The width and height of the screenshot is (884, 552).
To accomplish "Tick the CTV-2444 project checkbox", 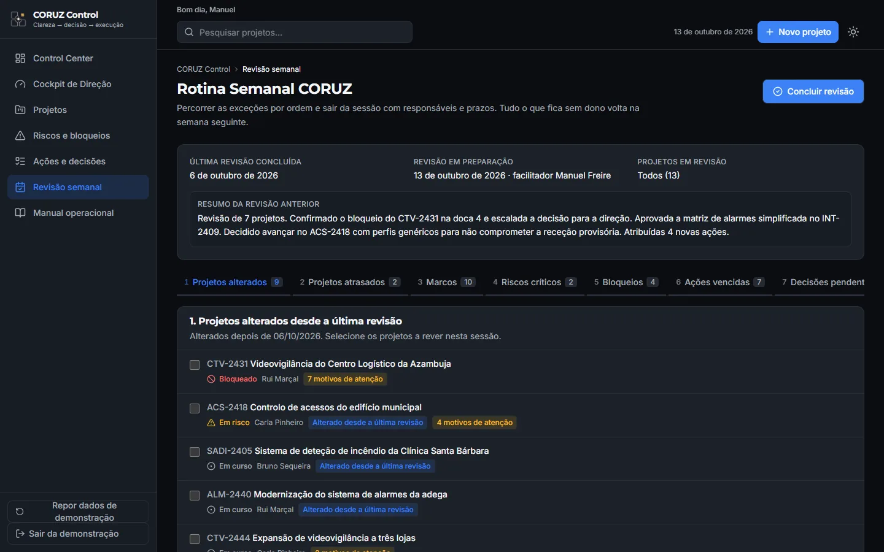I will [195, 539].
